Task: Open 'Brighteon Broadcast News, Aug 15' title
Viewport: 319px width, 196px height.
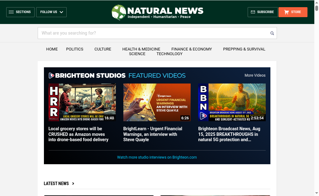Action: (229, 134)
